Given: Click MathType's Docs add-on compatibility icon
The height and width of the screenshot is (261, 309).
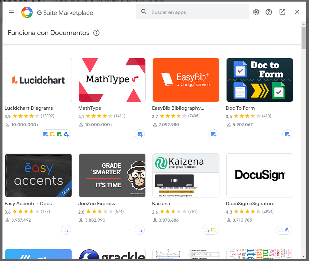Looking at the screenshot, I should click(x=140, y=134).
